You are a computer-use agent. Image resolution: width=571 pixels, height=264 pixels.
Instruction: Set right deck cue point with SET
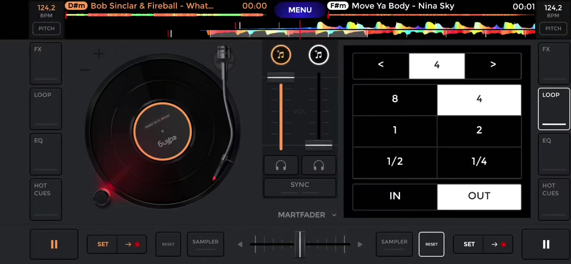click(x=469, y=244)
